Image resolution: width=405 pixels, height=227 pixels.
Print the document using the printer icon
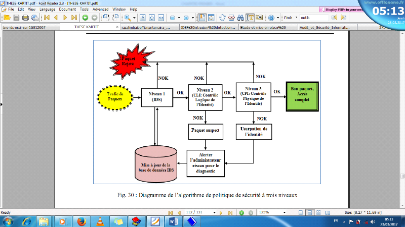pos(25,18)
